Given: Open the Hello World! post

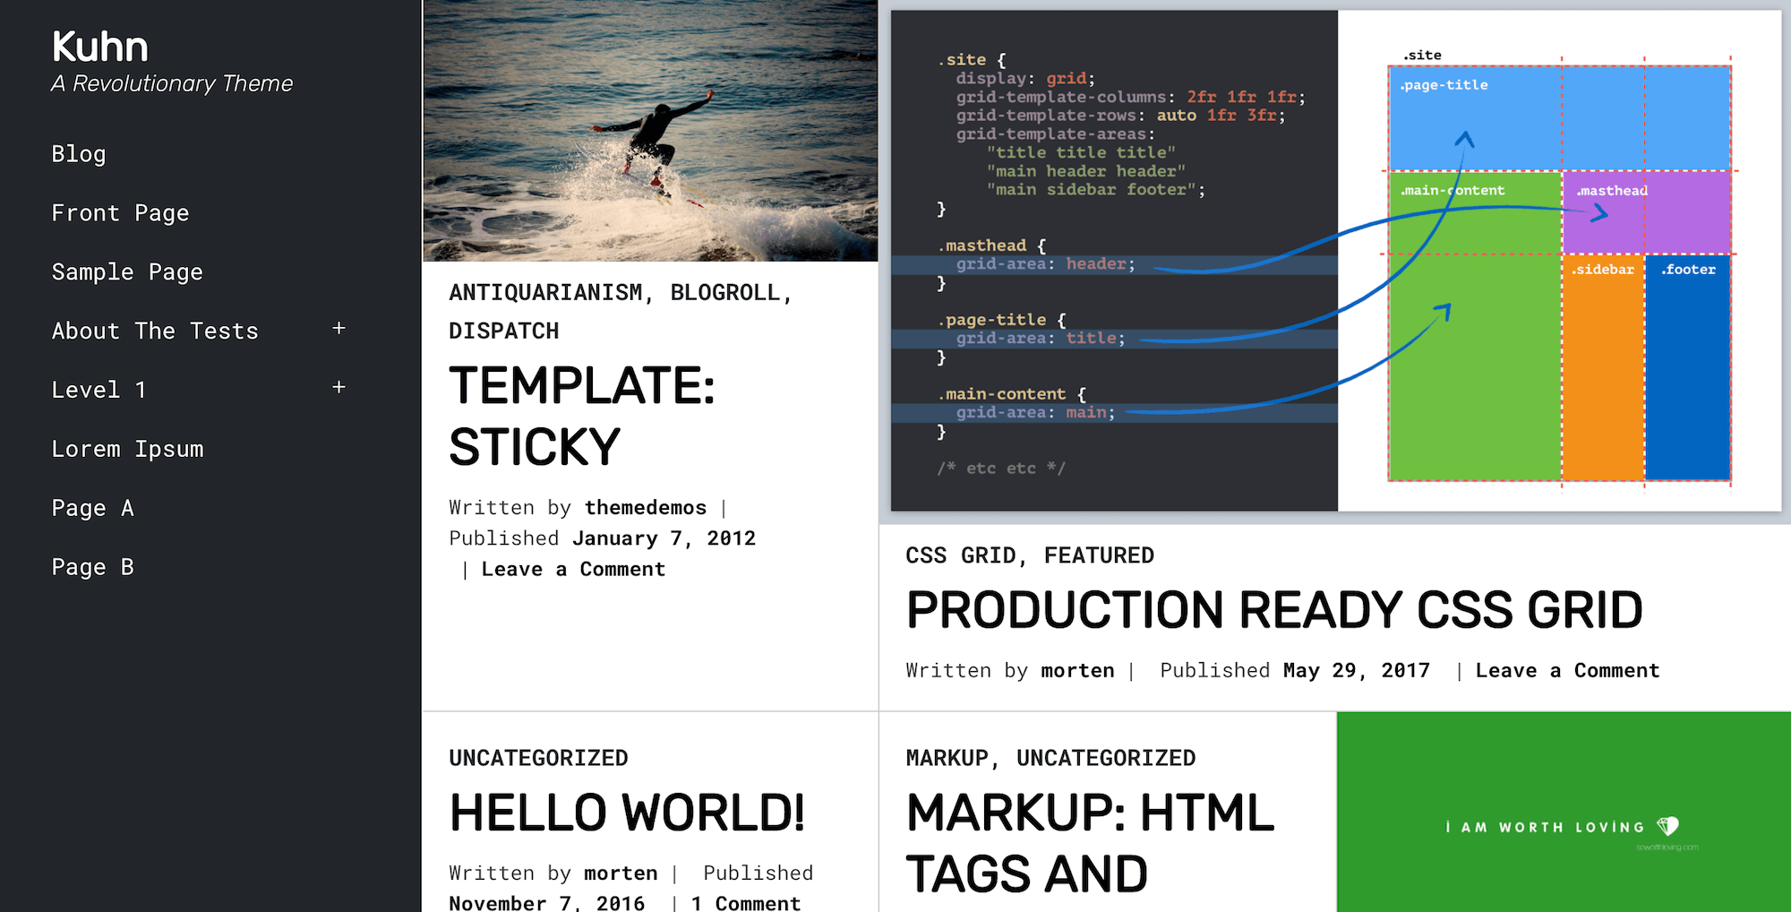Looking at the screenshot, I should 627,812.
